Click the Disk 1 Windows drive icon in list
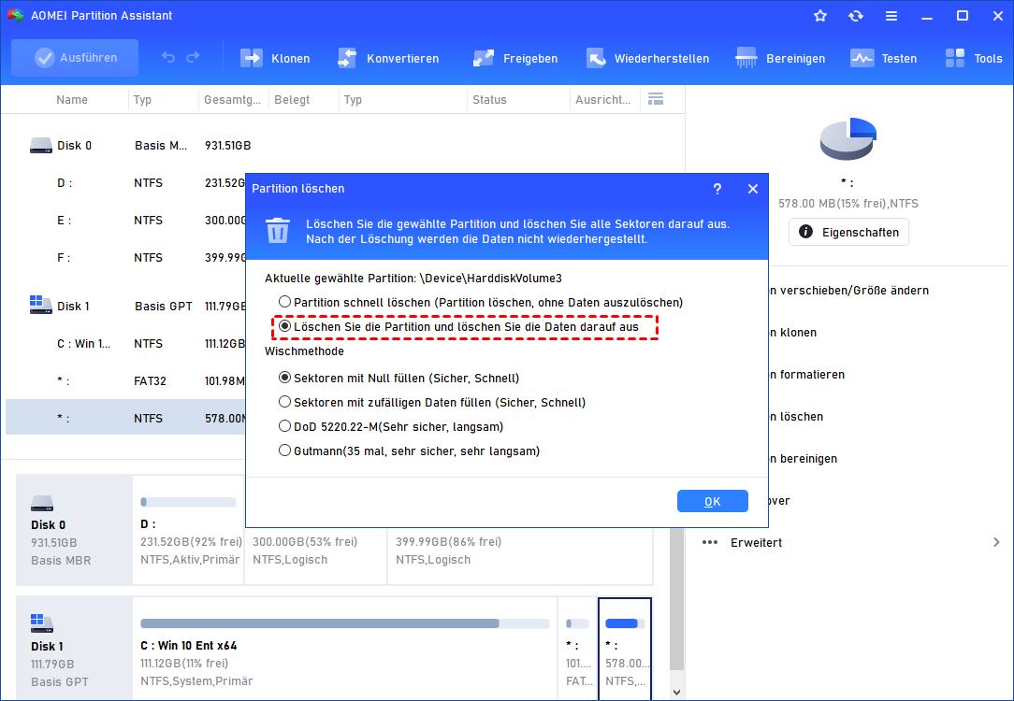1014x701 pixels. click(x=41, y=305)
